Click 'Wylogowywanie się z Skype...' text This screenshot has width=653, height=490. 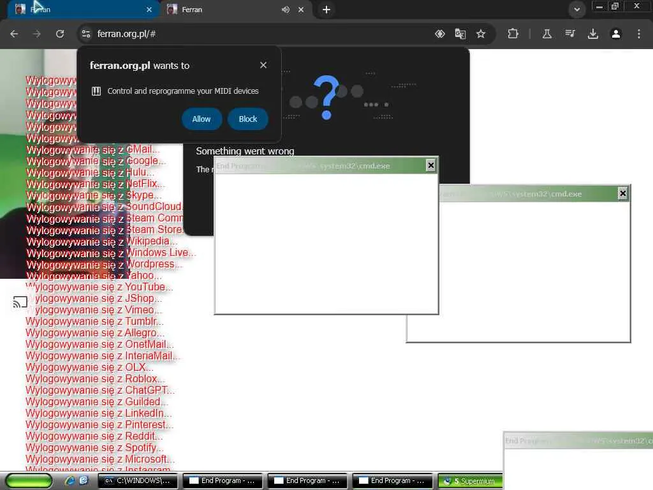click(94, 195)
